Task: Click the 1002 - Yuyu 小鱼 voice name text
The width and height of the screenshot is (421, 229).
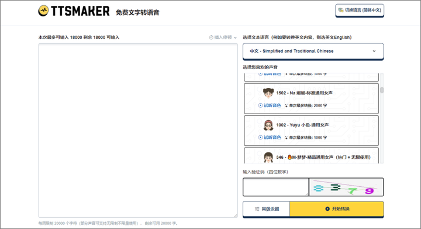Action: coord(302,125)
